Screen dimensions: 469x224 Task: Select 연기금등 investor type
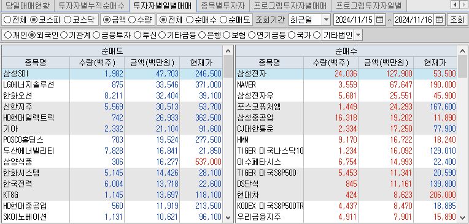pyautogui.click(x=252, y=35)
